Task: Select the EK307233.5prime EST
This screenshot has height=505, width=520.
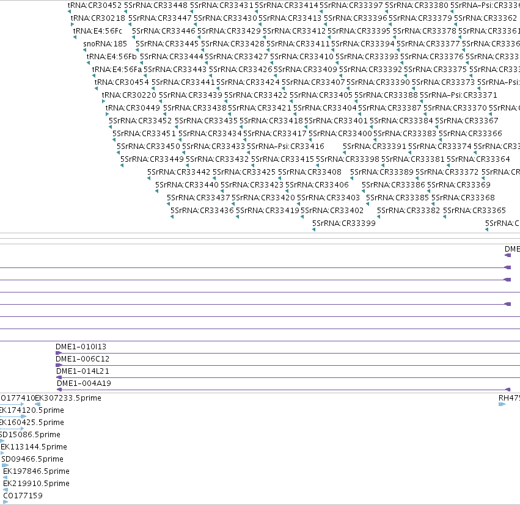Action: coord(68,398)
